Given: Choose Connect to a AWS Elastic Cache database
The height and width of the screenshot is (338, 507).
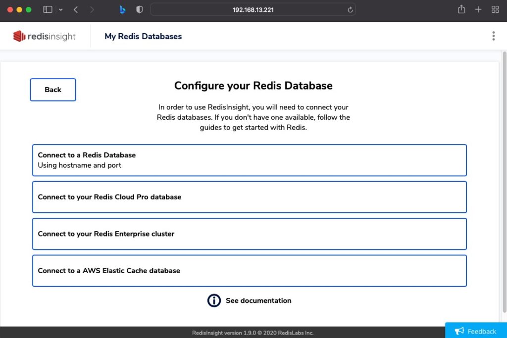Looking at the screenshot, I should point(250,271).
